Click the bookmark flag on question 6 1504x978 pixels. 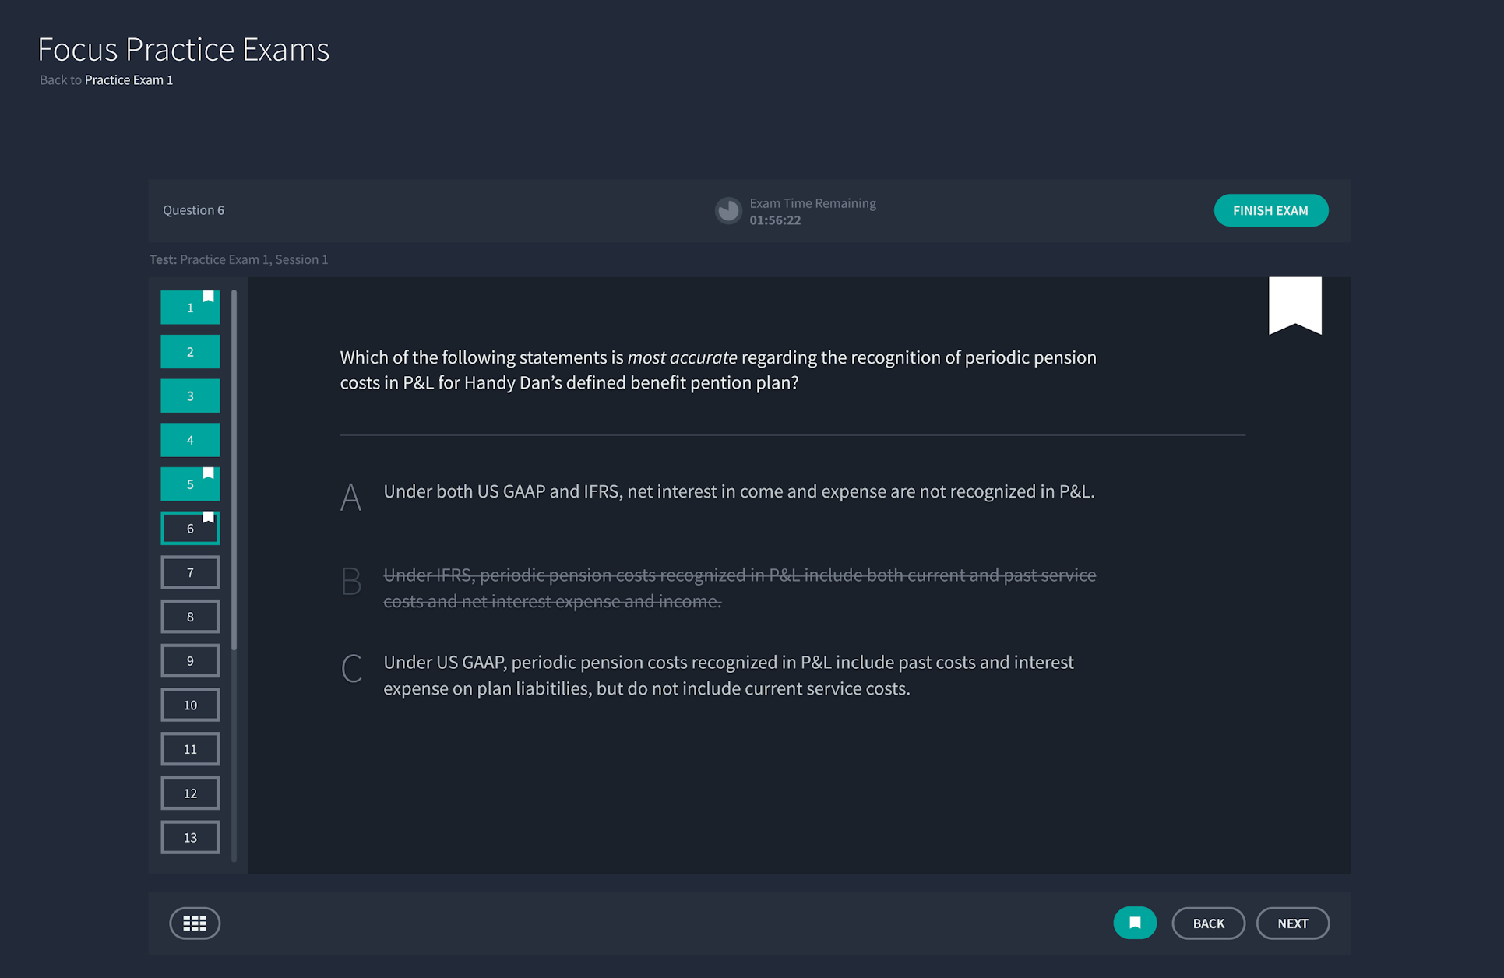(208, 517)
